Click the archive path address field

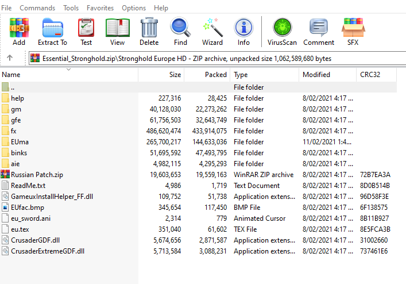pos(217,58)
